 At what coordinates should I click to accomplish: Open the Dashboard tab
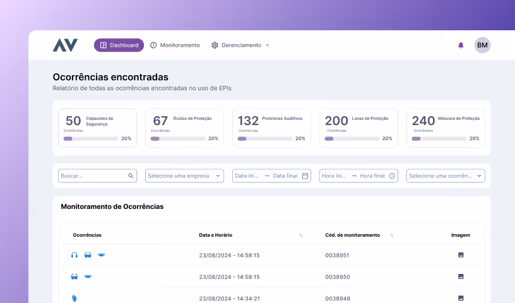point(119,45)
